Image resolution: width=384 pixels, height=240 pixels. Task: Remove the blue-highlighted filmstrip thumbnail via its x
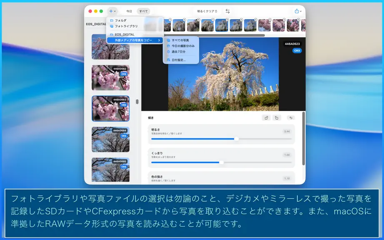click(227, 20)
